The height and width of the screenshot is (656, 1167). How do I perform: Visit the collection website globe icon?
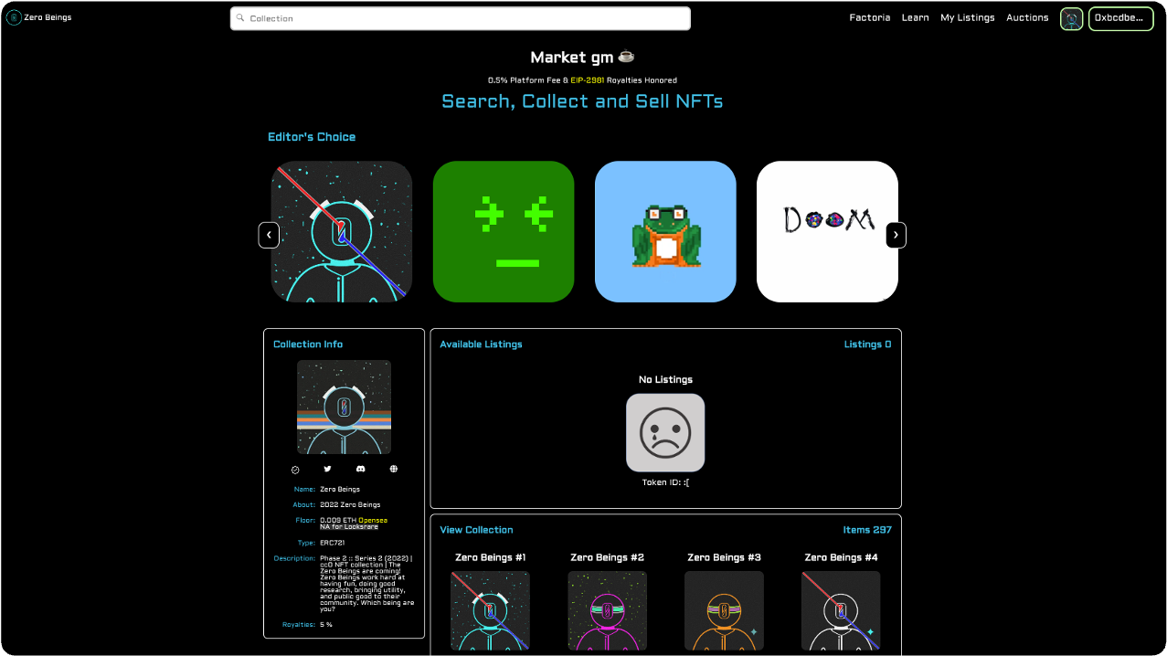393,469
